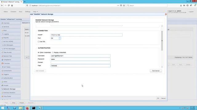This screenshot has height=110, width=197.
Task: Click the Stop domain button
Action: (x=14, y=103)
